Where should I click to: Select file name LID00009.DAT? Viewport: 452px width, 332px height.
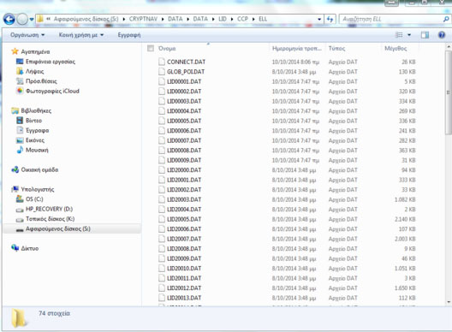click(x=184, y=160)
